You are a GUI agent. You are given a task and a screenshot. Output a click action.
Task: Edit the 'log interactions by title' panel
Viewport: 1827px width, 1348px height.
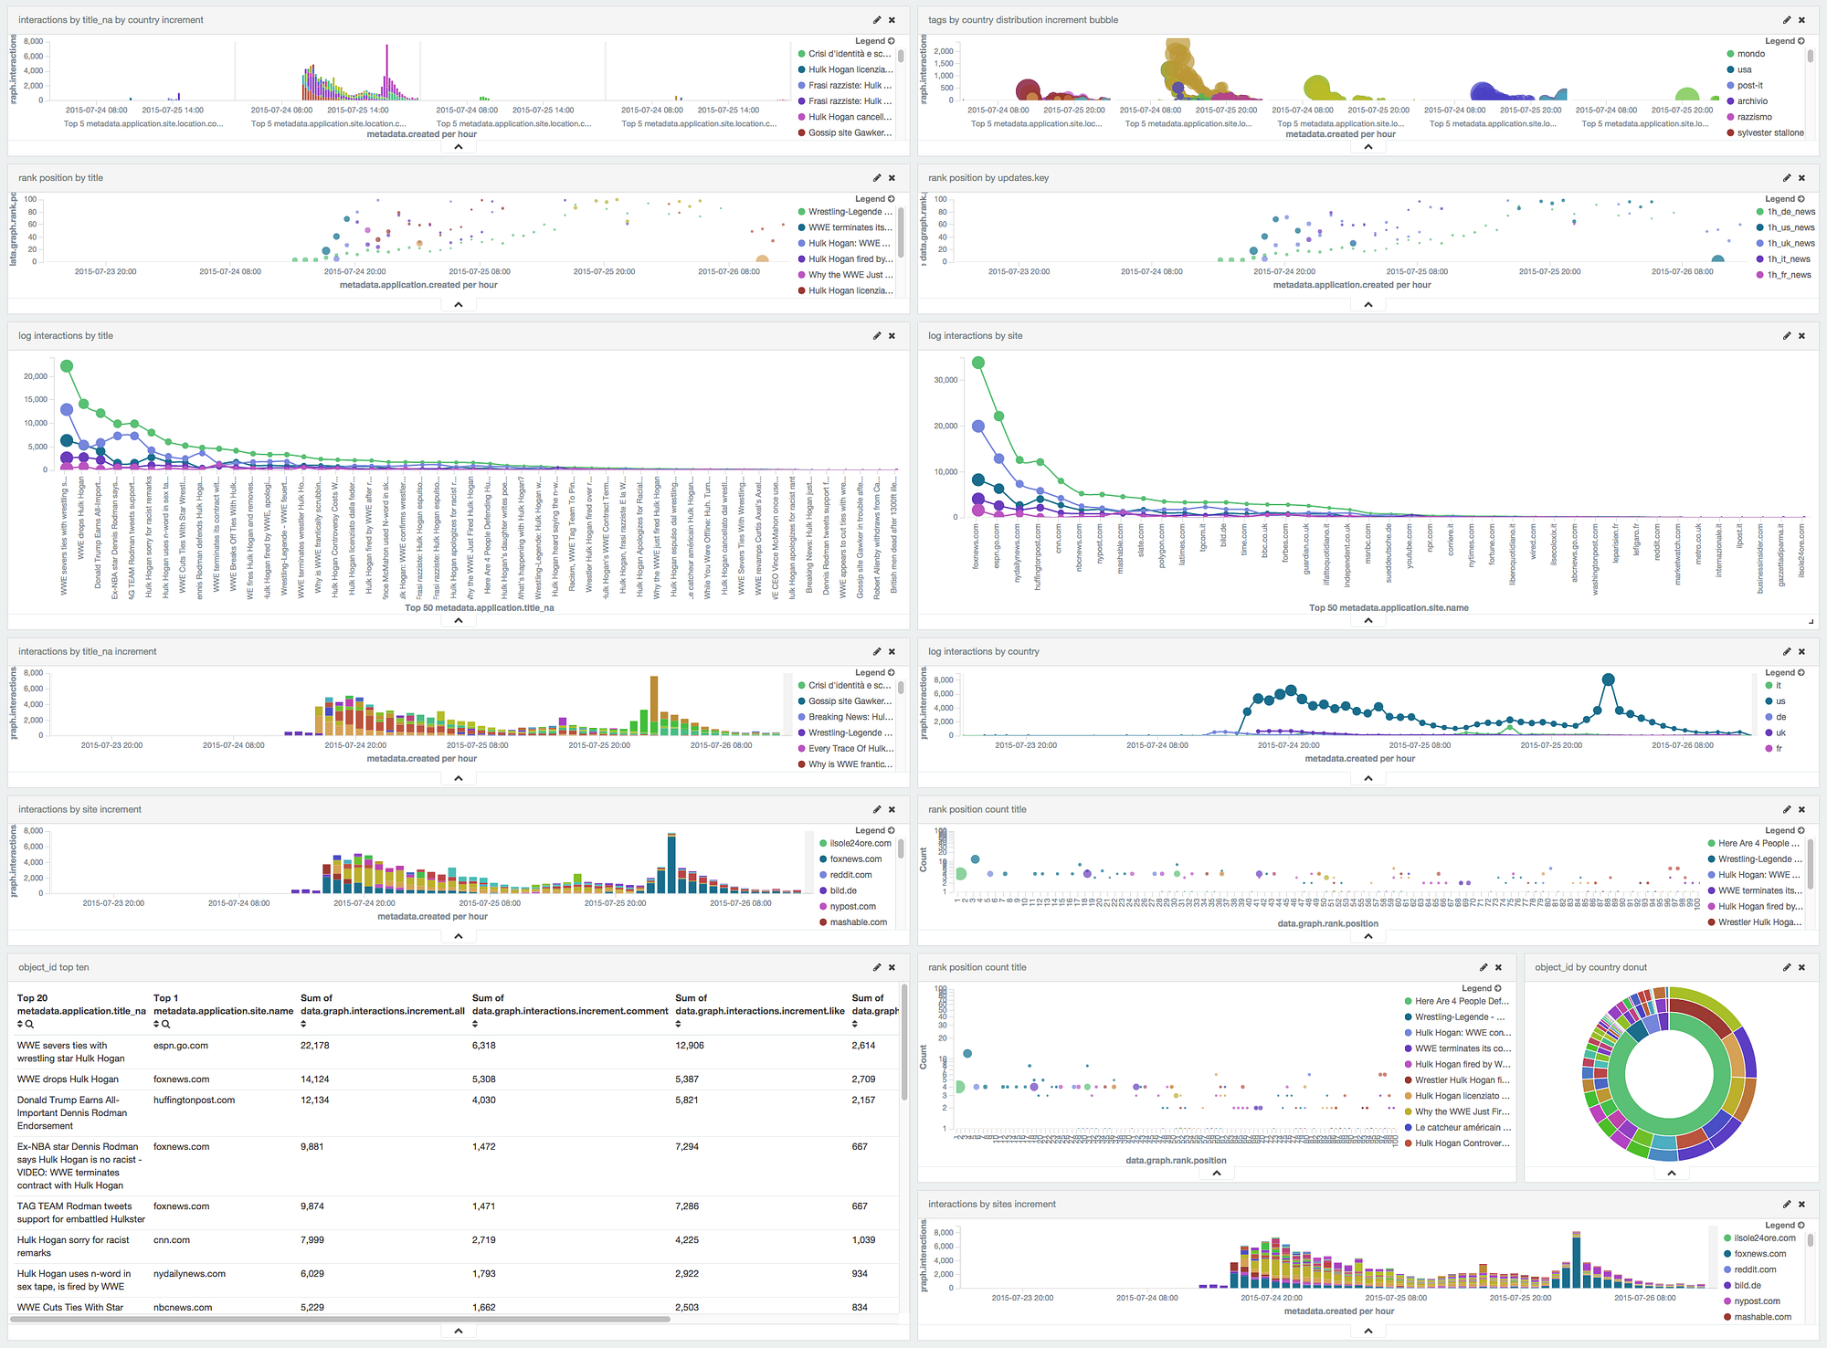877,336
